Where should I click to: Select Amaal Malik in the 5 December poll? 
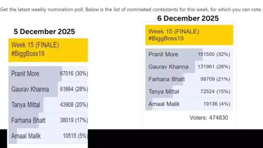coord(26,136)
